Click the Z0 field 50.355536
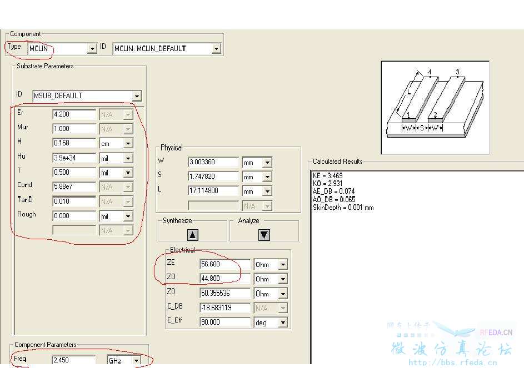This screenshot has height=368, width=524. coord(225,293)
